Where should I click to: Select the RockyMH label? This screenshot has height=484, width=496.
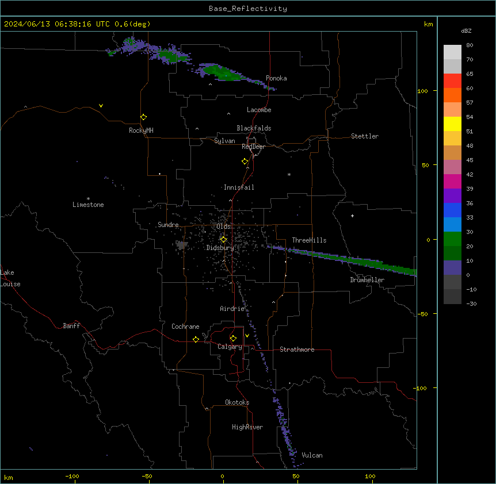point(141,130)
